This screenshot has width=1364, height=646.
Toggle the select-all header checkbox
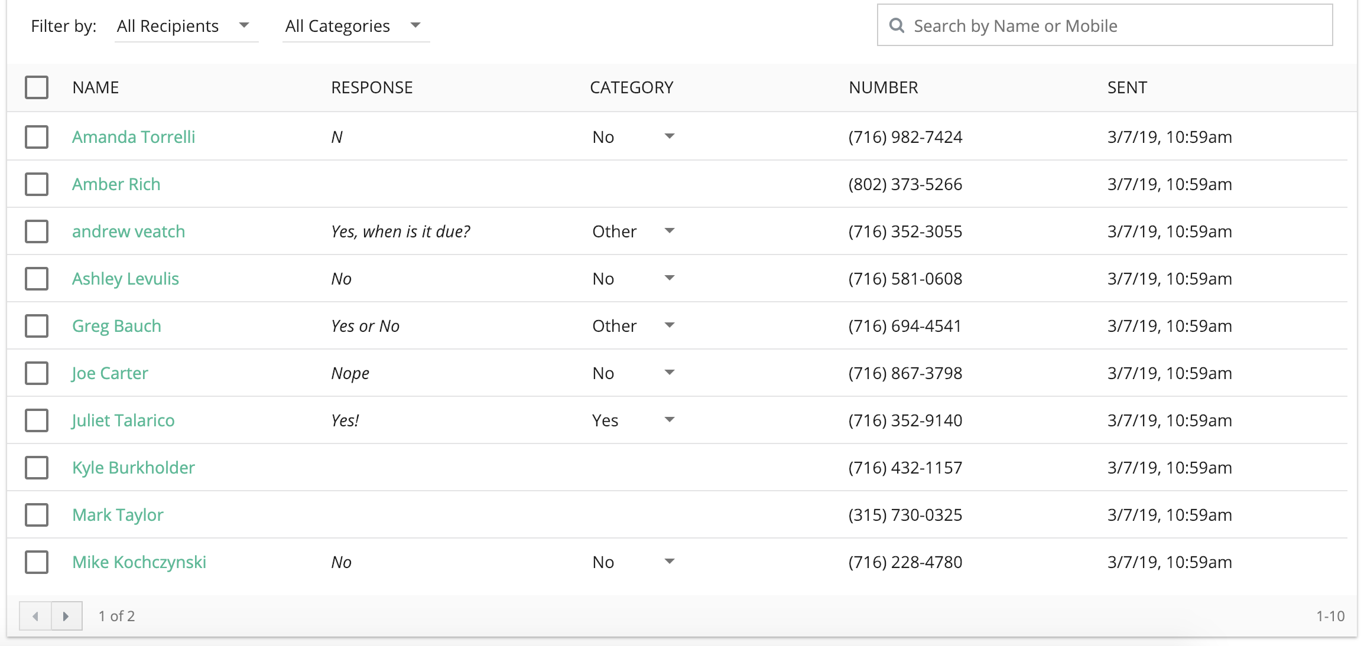(37, 87)
